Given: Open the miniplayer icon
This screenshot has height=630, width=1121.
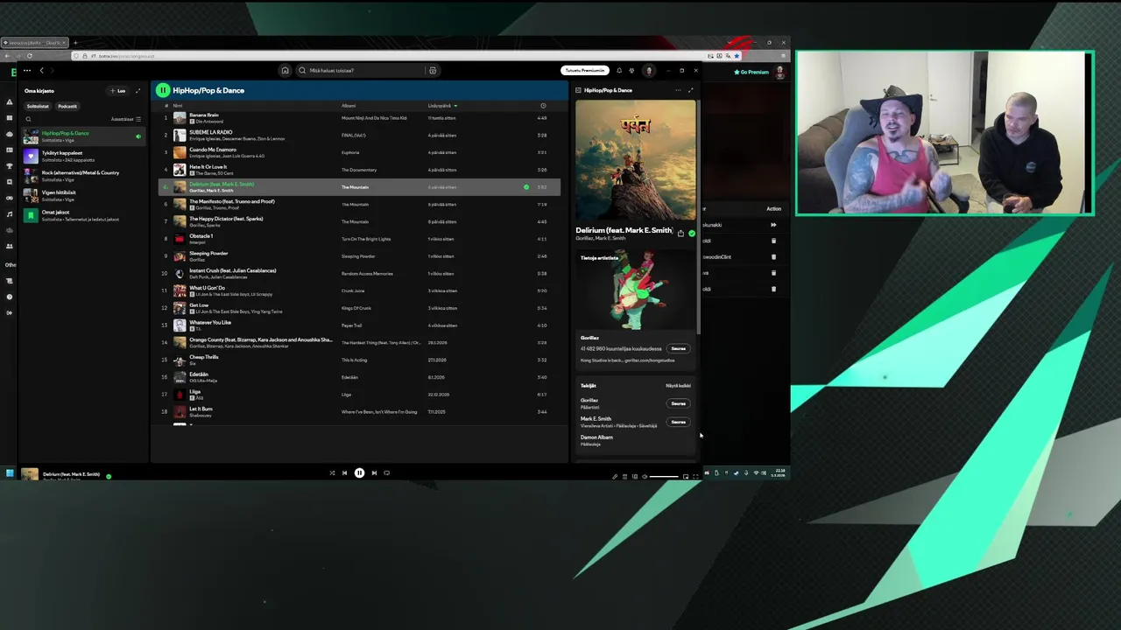Looking at the screenshot, I should (x=686, y=477).
